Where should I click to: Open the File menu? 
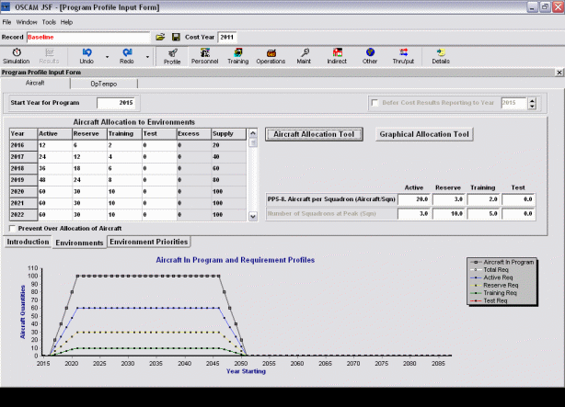point(6,22)
